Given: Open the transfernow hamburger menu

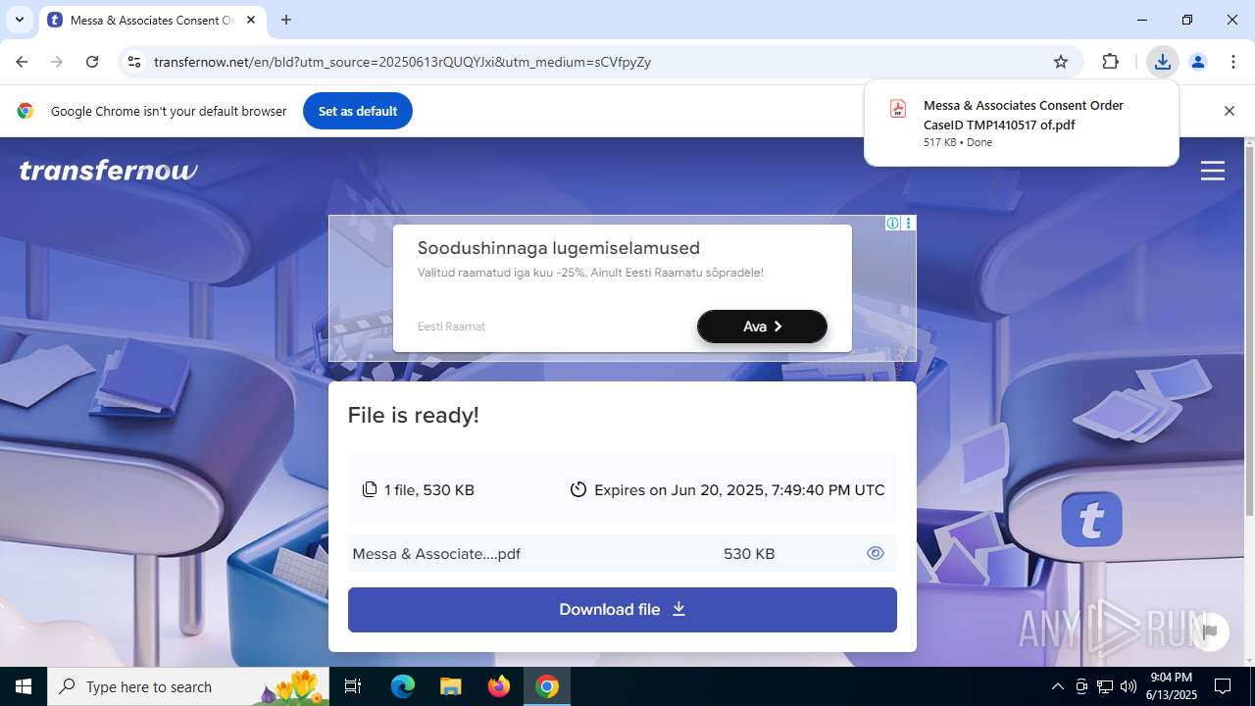Looking at the screenshot, I should click(1213, 171).
